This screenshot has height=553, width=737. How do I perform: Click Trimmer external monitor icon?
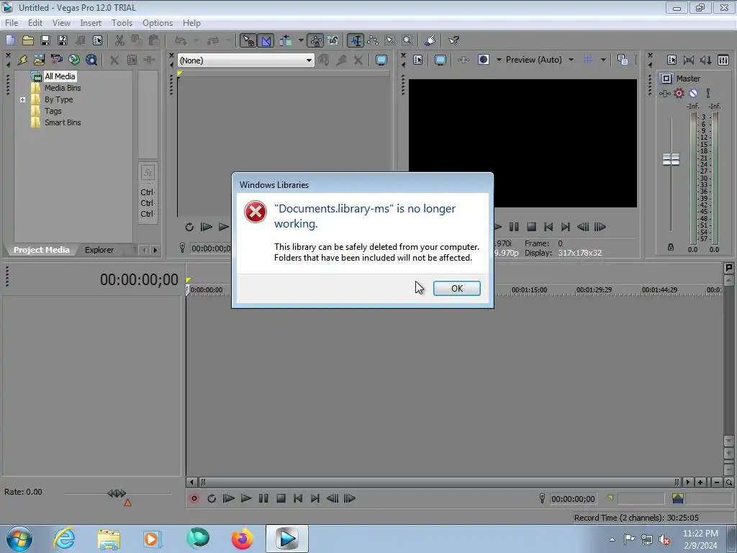pos(381,60)
